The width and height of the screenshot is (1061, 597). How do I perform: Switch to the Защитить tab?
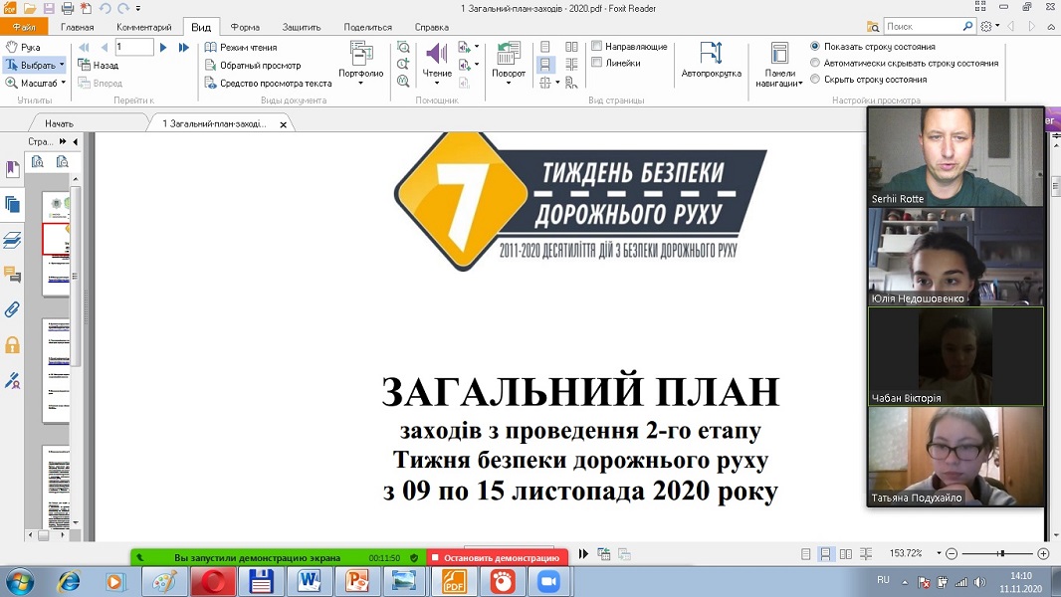(x=302, y=27)
